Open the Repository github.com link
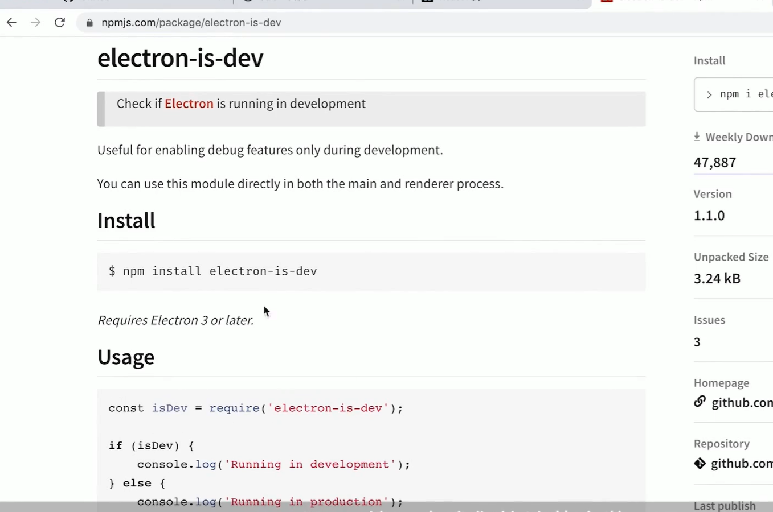 [x=742, y=464]
